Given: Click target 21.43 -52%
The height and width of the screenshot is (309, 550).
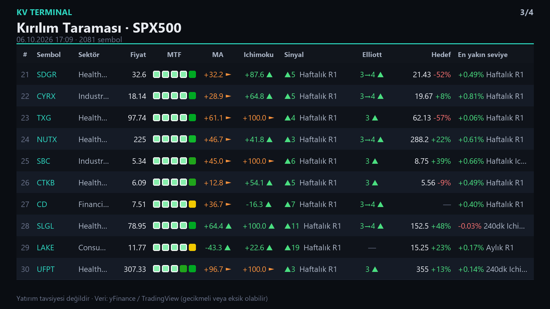Looking at the screenshot, I should [432, 75].
